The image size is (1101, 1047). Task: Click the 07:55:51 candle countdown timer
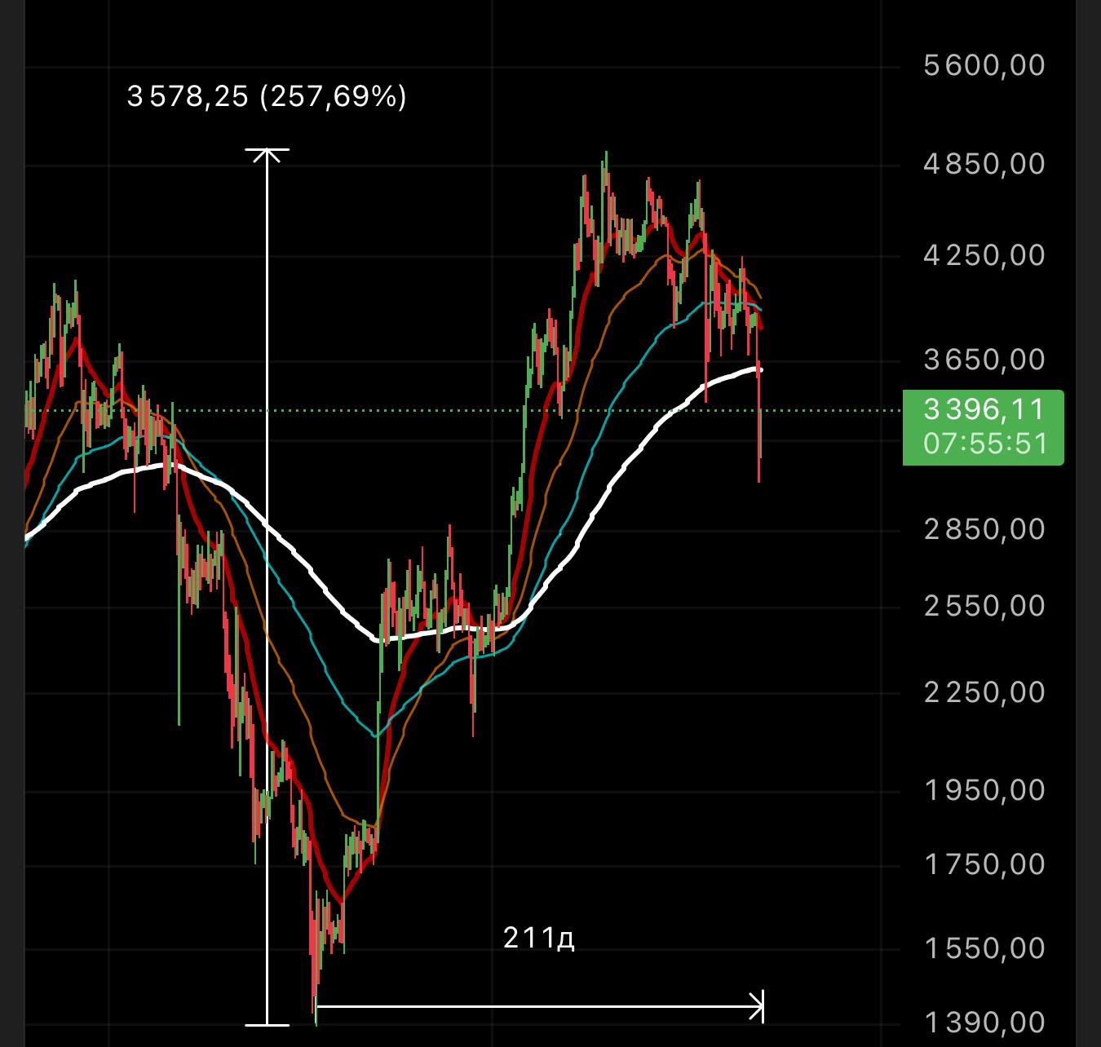[984, 444]
